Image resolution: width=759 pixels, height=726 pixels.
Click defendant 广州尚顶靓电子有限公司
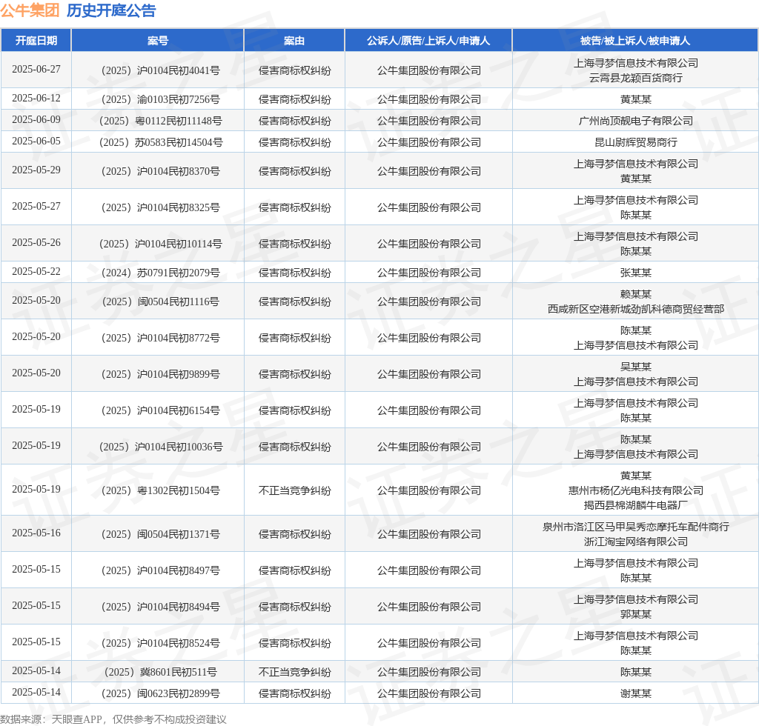click(x=635, y=121)
